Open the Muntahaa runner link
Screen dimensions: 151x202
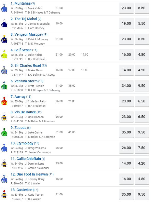click(20, 3)
